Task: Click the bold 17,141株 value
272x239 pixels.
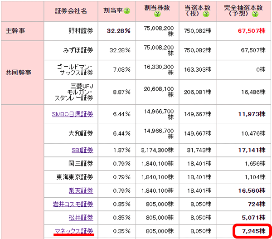Action: coord(252,150)
